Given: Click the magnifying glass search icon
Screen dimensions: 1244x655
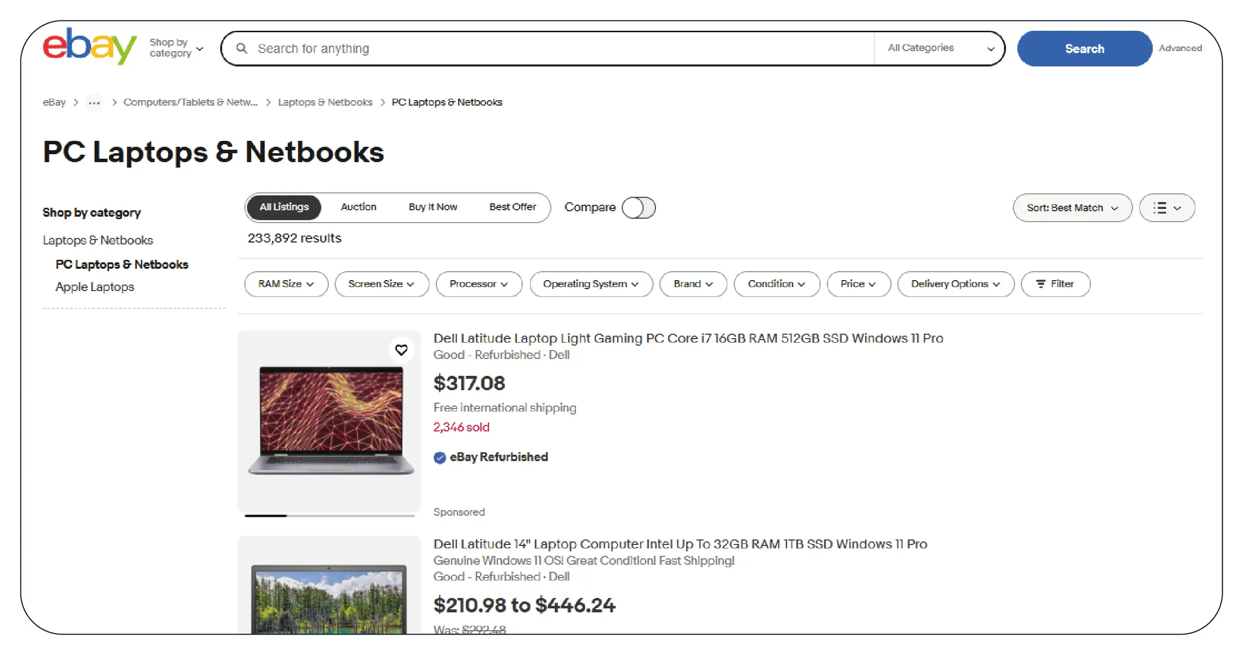Looking at the screenshot, I should pyautogui.click(x=241, y=49).
